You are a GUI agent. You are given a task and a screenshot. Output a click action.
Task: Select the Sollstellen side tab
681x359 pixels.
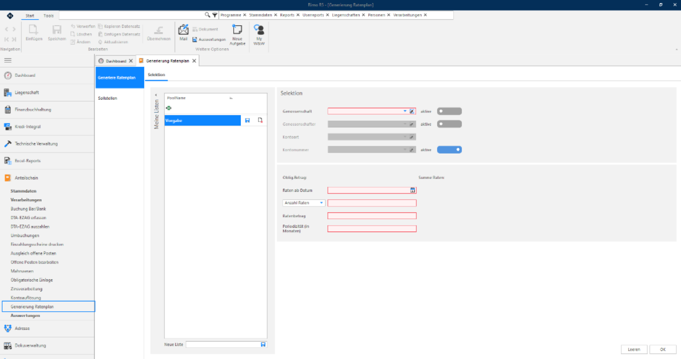click(107, 98)
